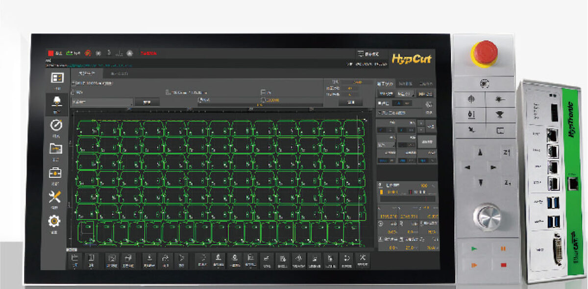Switch to the second tab above the canvas
This screenshot has height=289, width=588.
(x=119, y=73)
